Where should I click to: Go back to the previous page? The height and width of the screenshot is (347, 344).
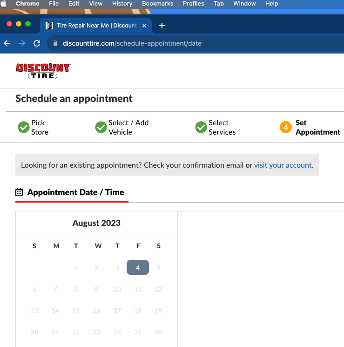7,43
